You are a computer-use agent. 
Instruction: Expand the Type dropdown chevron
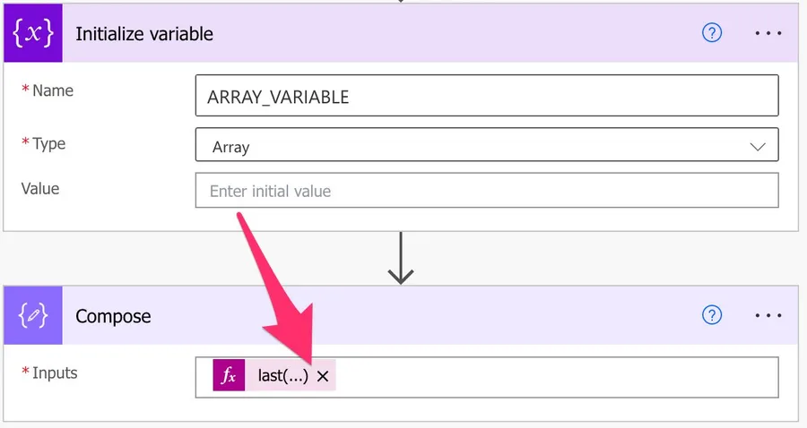[757, 146]
